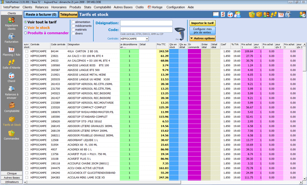This screenshot has height=185, width=307.
Task: Click the cardboard box toolbar icon
Action: (259, 14)
